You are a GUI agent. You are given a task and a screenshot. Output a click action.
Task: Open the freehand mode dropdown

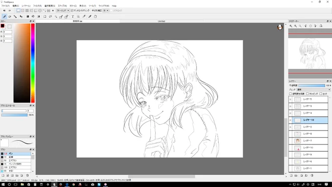(63, 10)
